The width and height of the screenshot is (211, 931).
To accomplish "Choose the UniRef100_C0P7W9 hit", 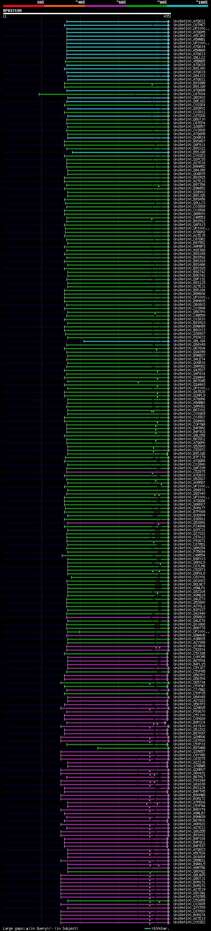I will 189,425.
